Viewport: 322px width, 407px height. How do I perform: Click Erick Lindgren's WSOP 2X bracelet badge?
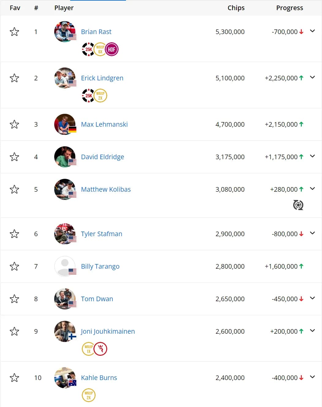click(100, 96)
